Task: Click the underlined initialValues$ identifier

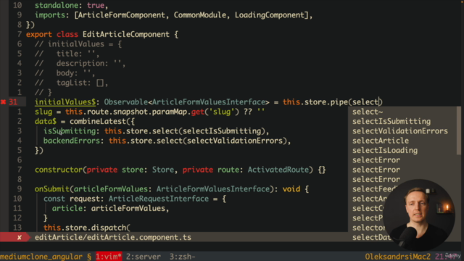Action: point(65,102)
